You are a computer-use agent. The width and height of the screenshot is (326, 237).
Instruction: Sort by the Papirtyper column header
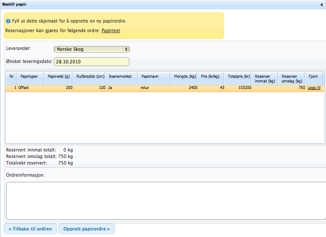pyautogui.click(x=29, y=76)
